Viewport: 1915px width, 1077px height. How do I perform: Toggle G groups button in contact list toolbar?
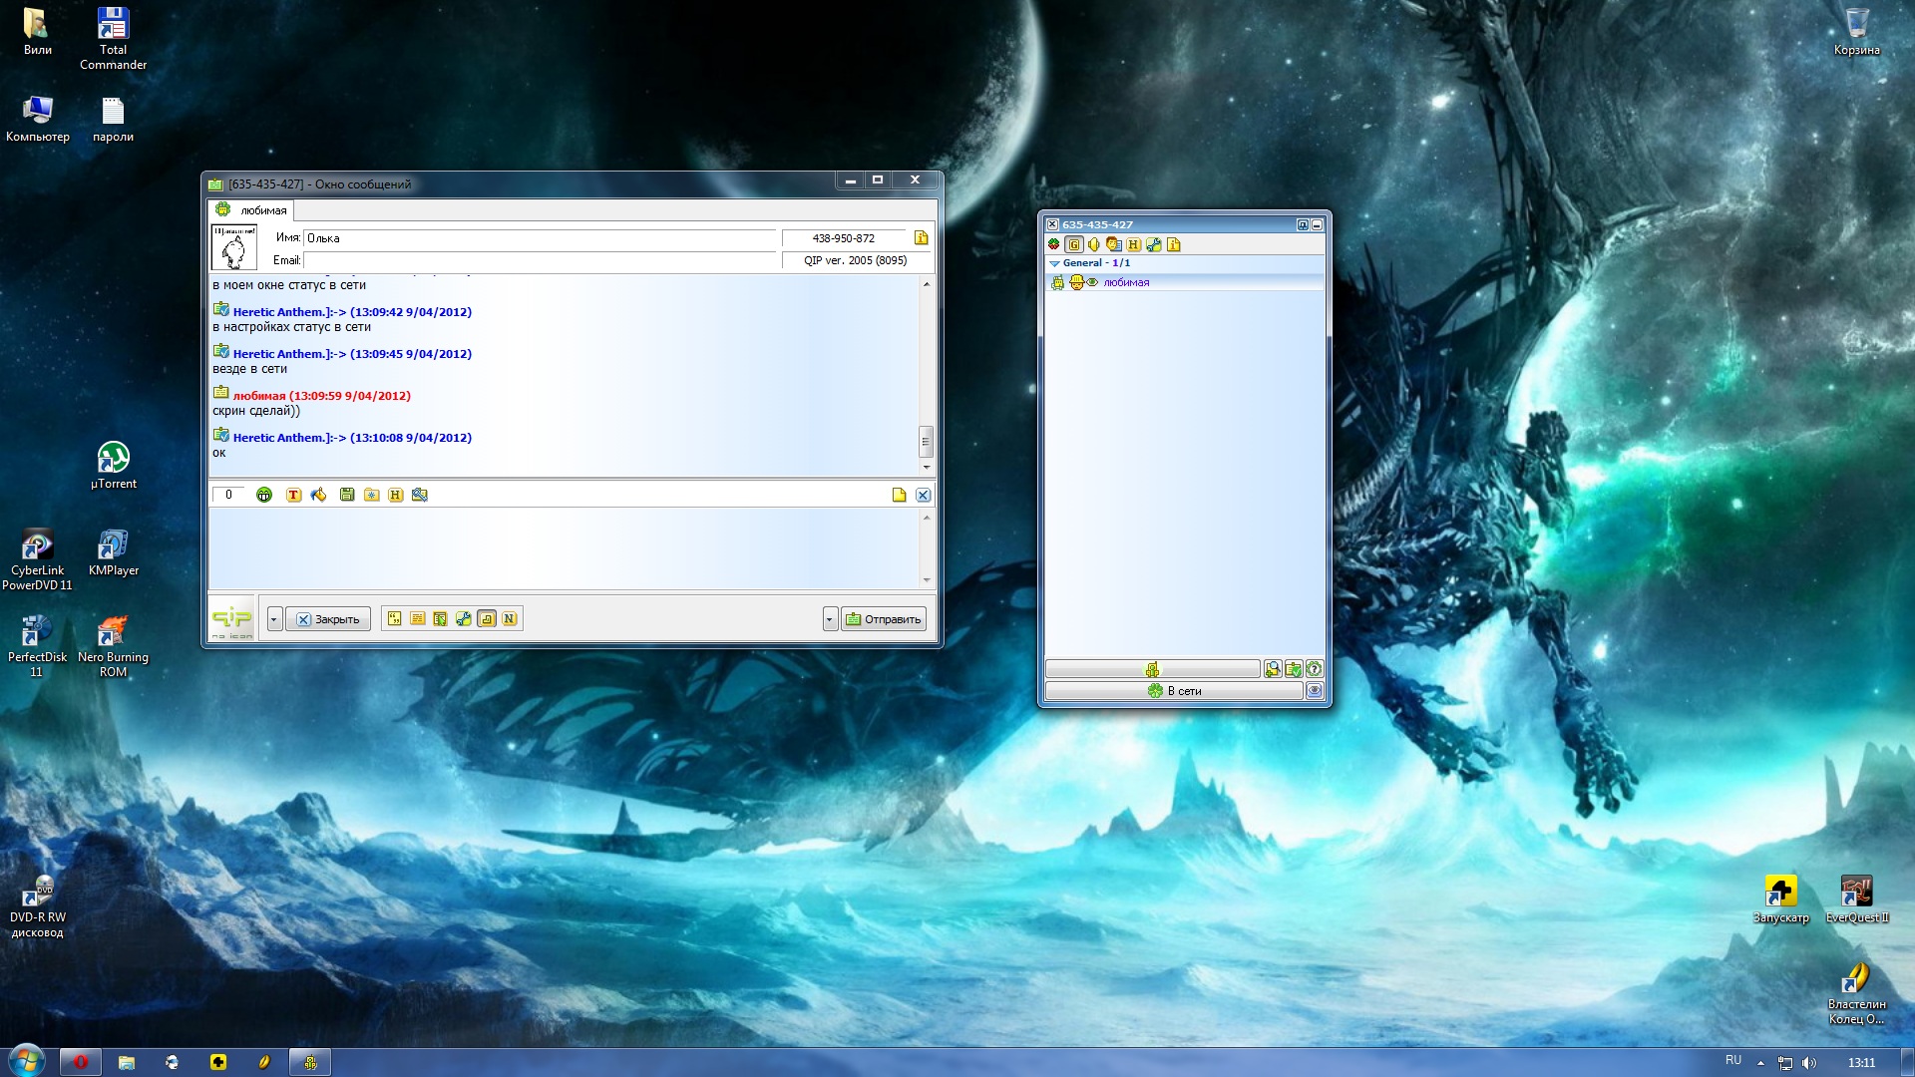click(x=1073, y=244)
